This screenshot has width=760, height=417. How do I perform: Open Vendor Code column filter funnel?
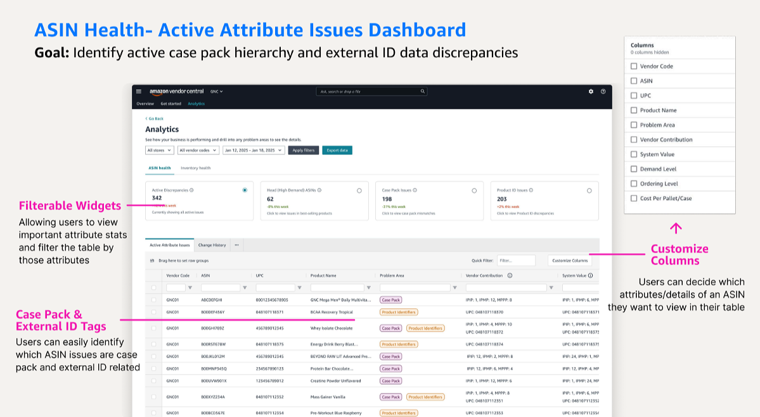(x=190, y=287)
